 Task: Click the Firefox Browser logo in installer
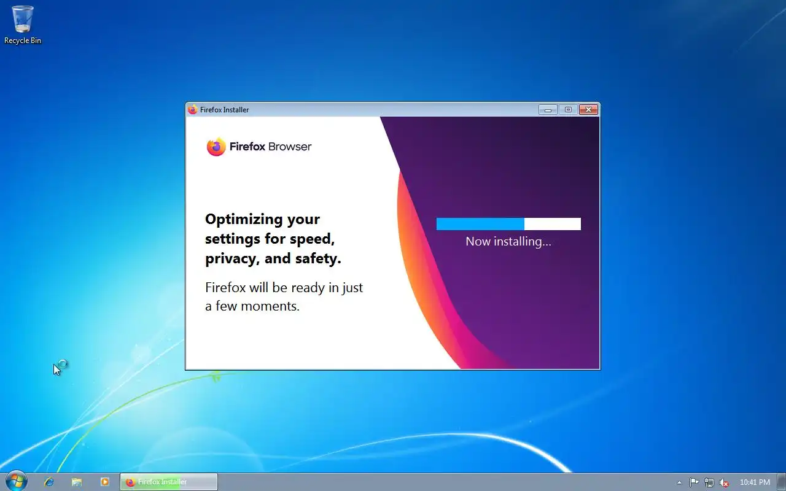point(259,147)
